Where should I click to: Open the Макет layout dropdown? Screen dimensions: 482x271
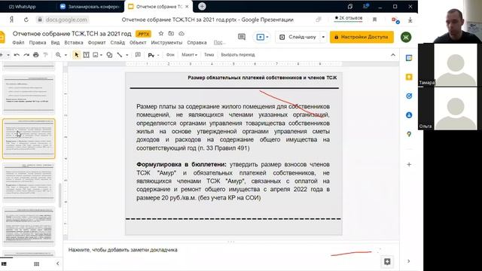(189, 55)
